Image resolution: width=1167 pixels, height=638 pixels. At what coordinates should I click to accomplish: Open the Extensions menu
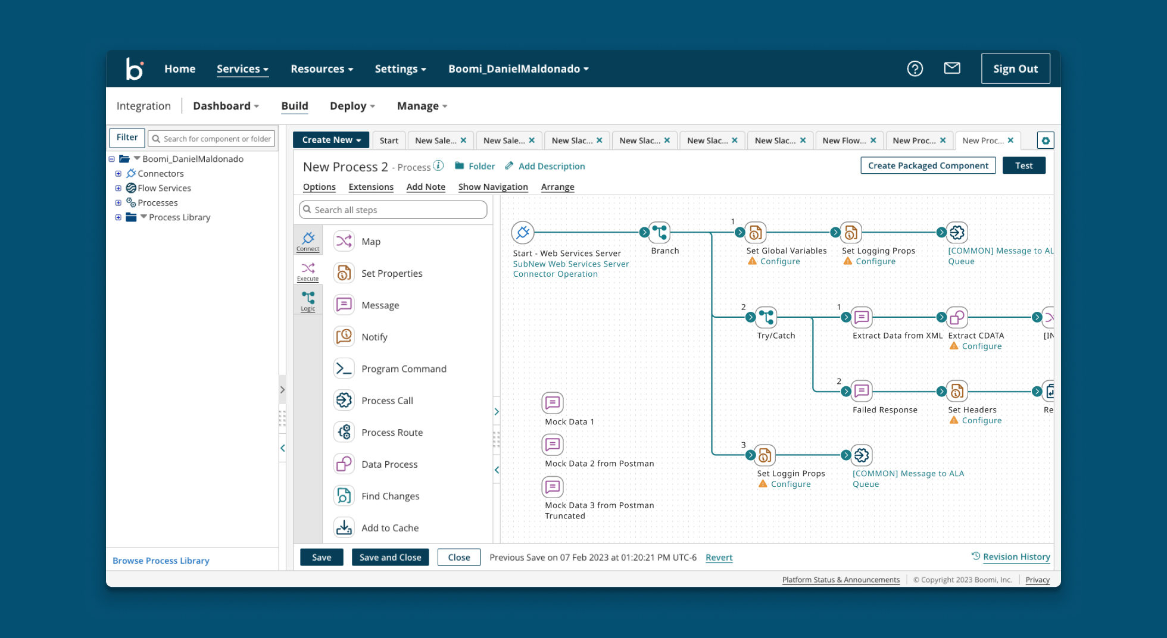coord(371,187)
